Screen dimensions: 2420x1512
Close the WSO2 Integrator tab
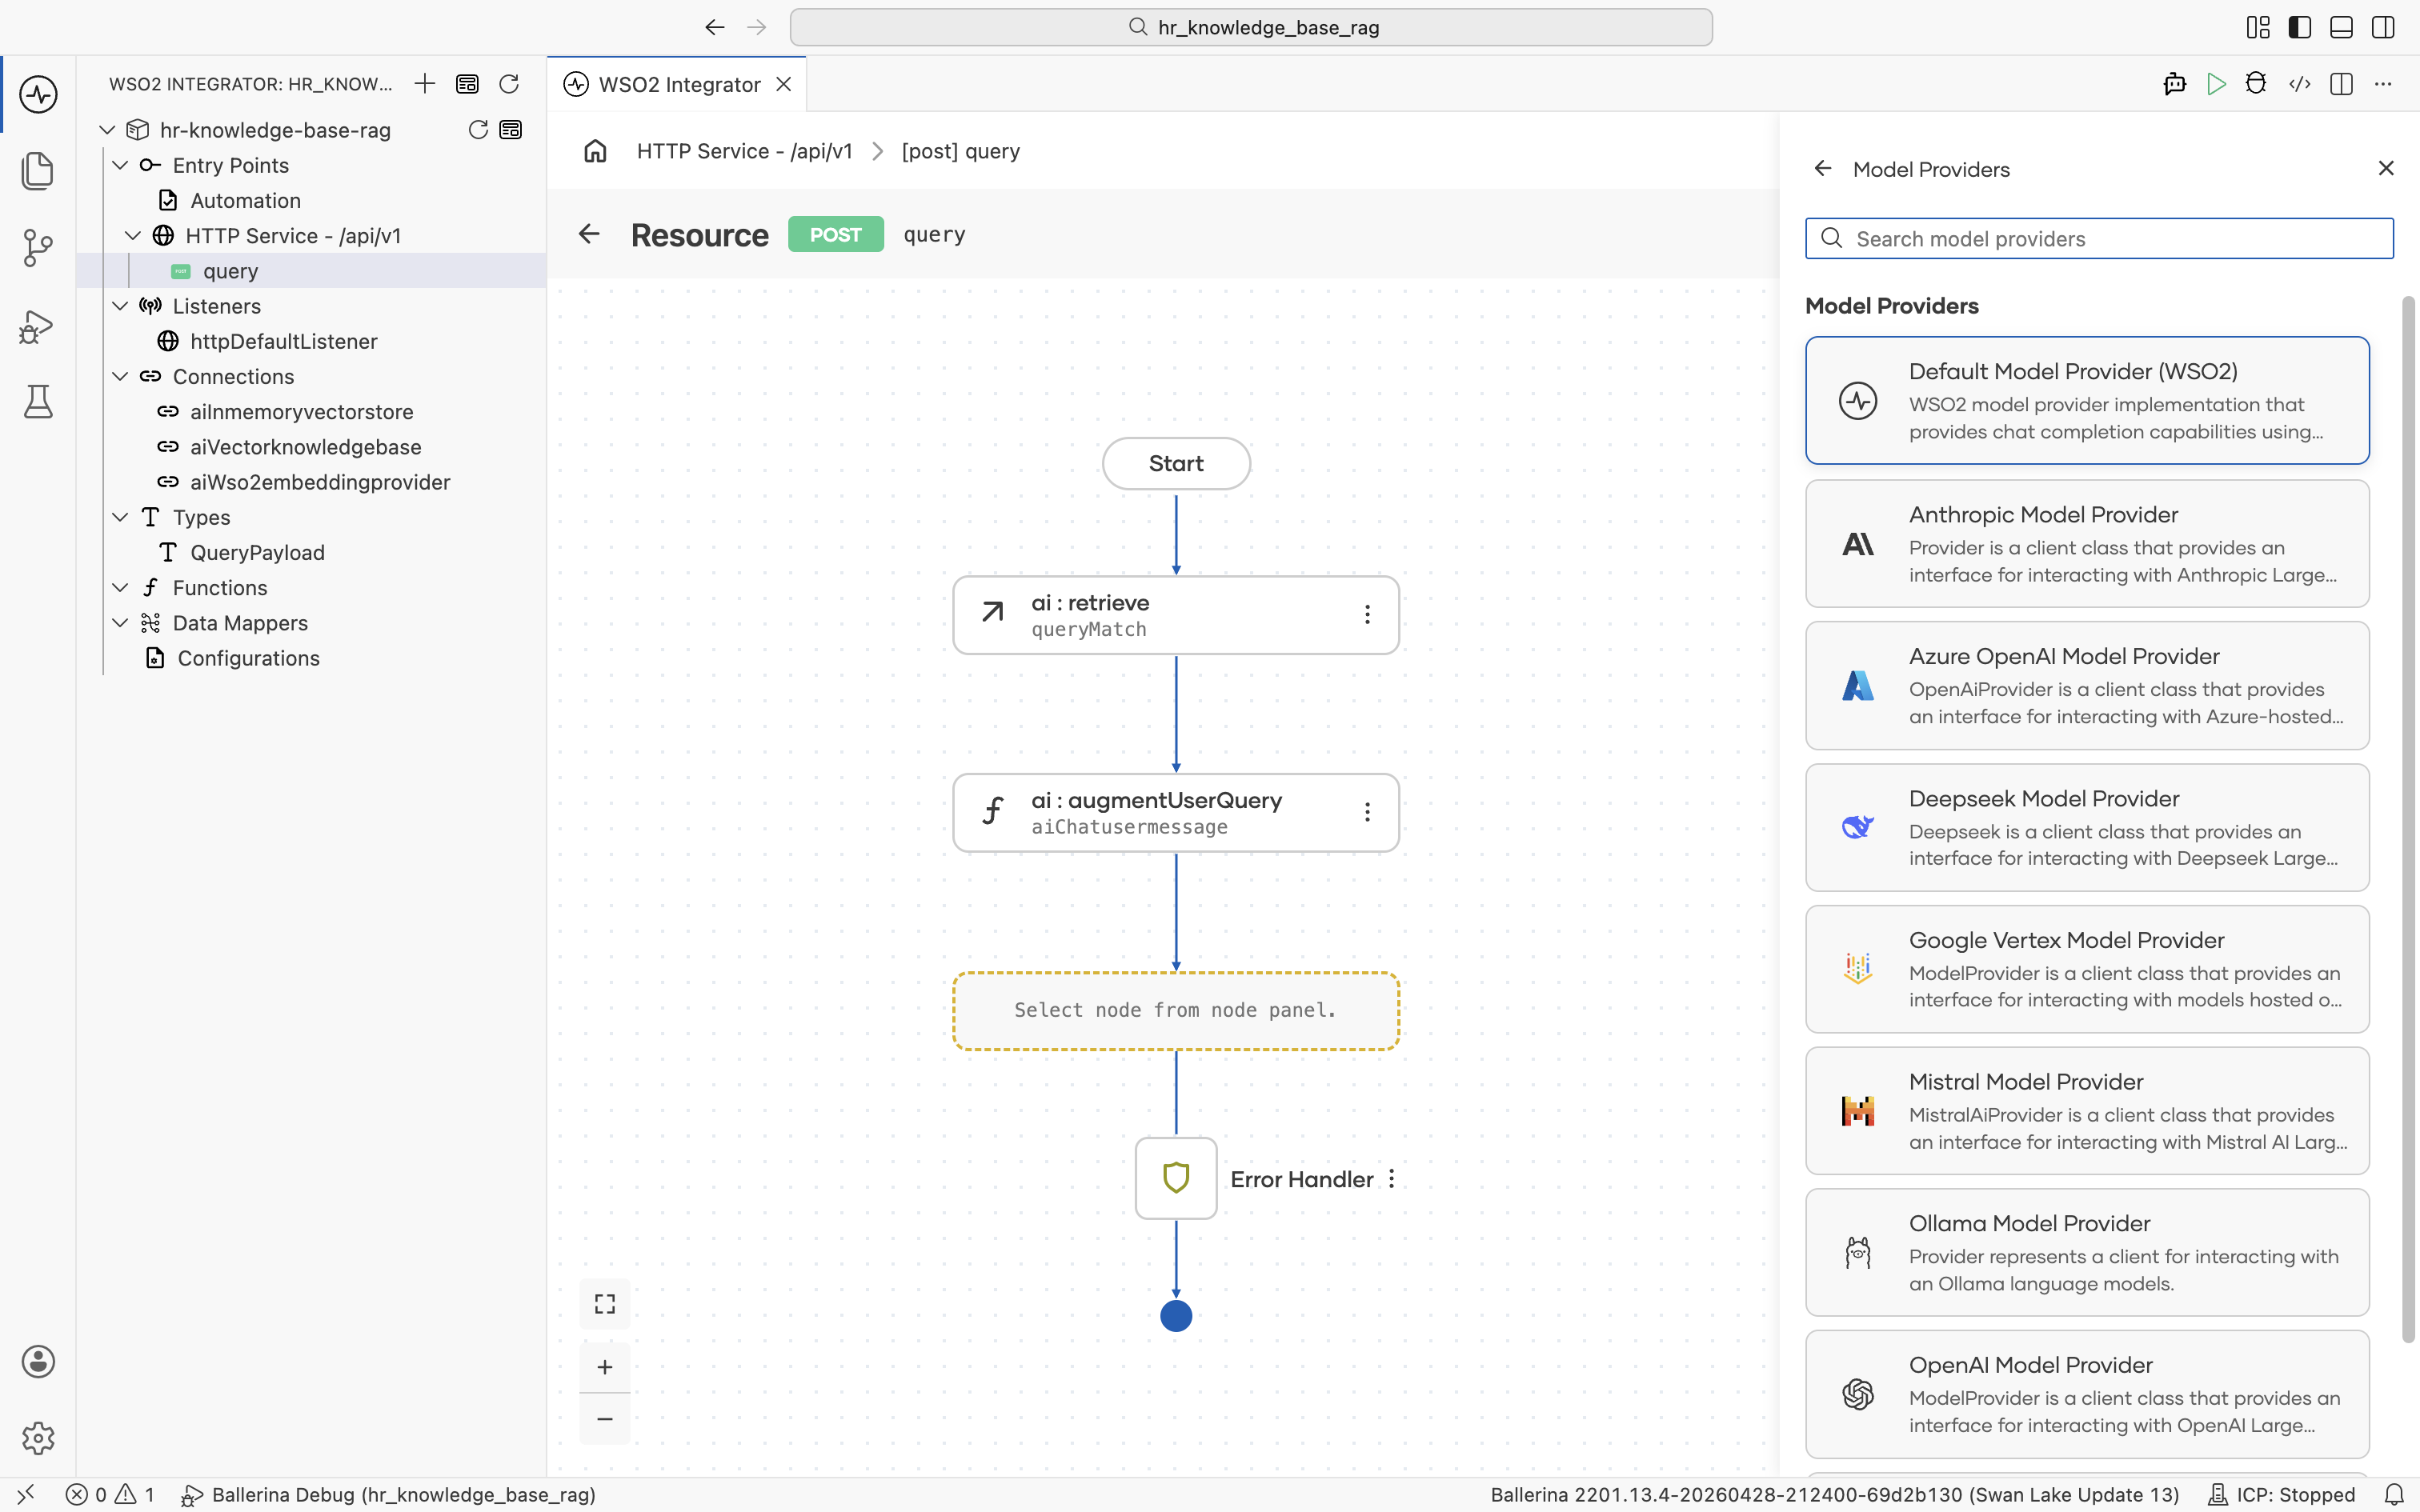click(x=784, y=84)
